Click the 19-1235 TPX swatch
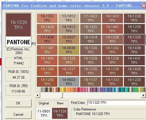The height and width of the screenshot is (120, 146). 134,29
